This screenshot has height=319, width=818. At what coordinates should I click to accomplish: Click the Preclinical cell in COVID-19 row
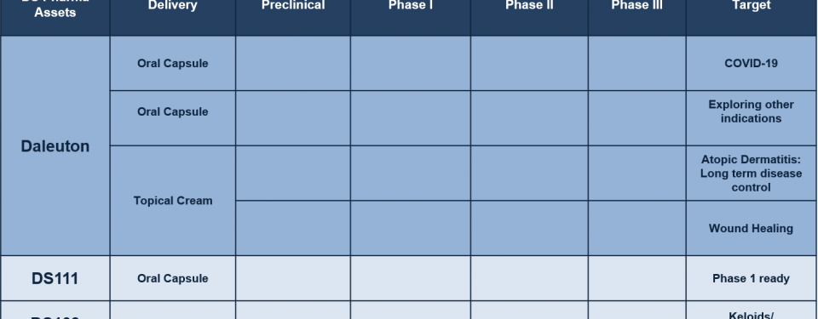click(x=293, y=63)
